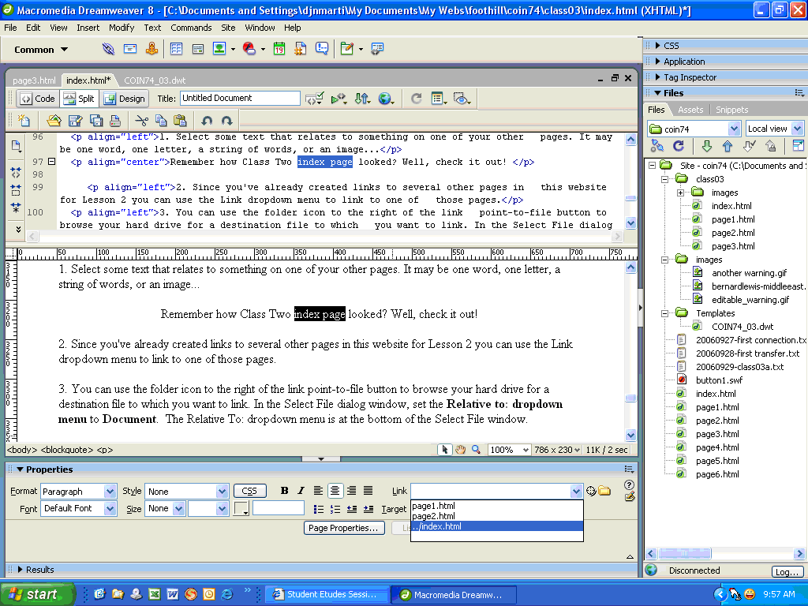Click Save in the Standard toolbar

pos(75,121)
